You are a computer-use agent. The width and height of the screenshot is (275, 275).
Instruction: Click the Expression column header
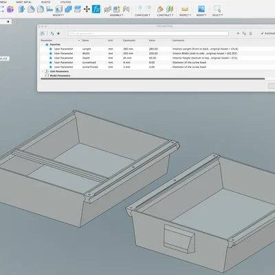(129, 41)
